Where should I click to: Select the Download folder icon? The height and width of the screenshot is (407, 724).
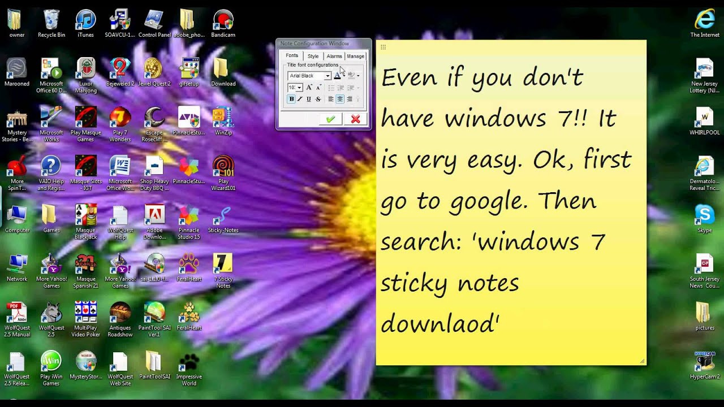tap(223, 72)
